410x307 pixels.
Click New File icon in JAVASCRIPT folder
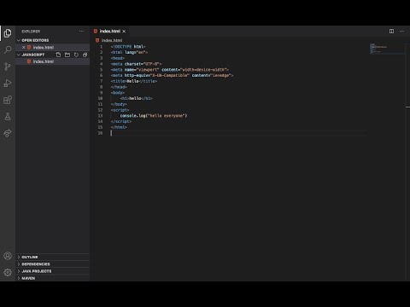[x=58, y=55]
